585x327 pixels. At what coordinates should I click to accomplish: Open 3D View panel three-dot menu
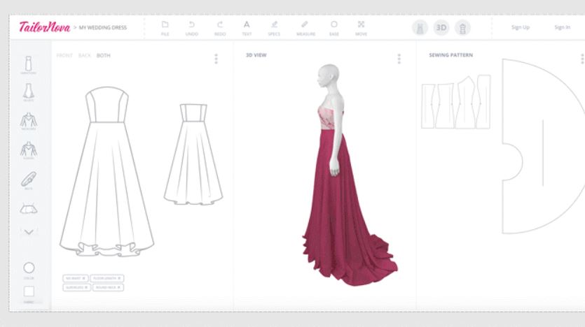pos(399,59)
